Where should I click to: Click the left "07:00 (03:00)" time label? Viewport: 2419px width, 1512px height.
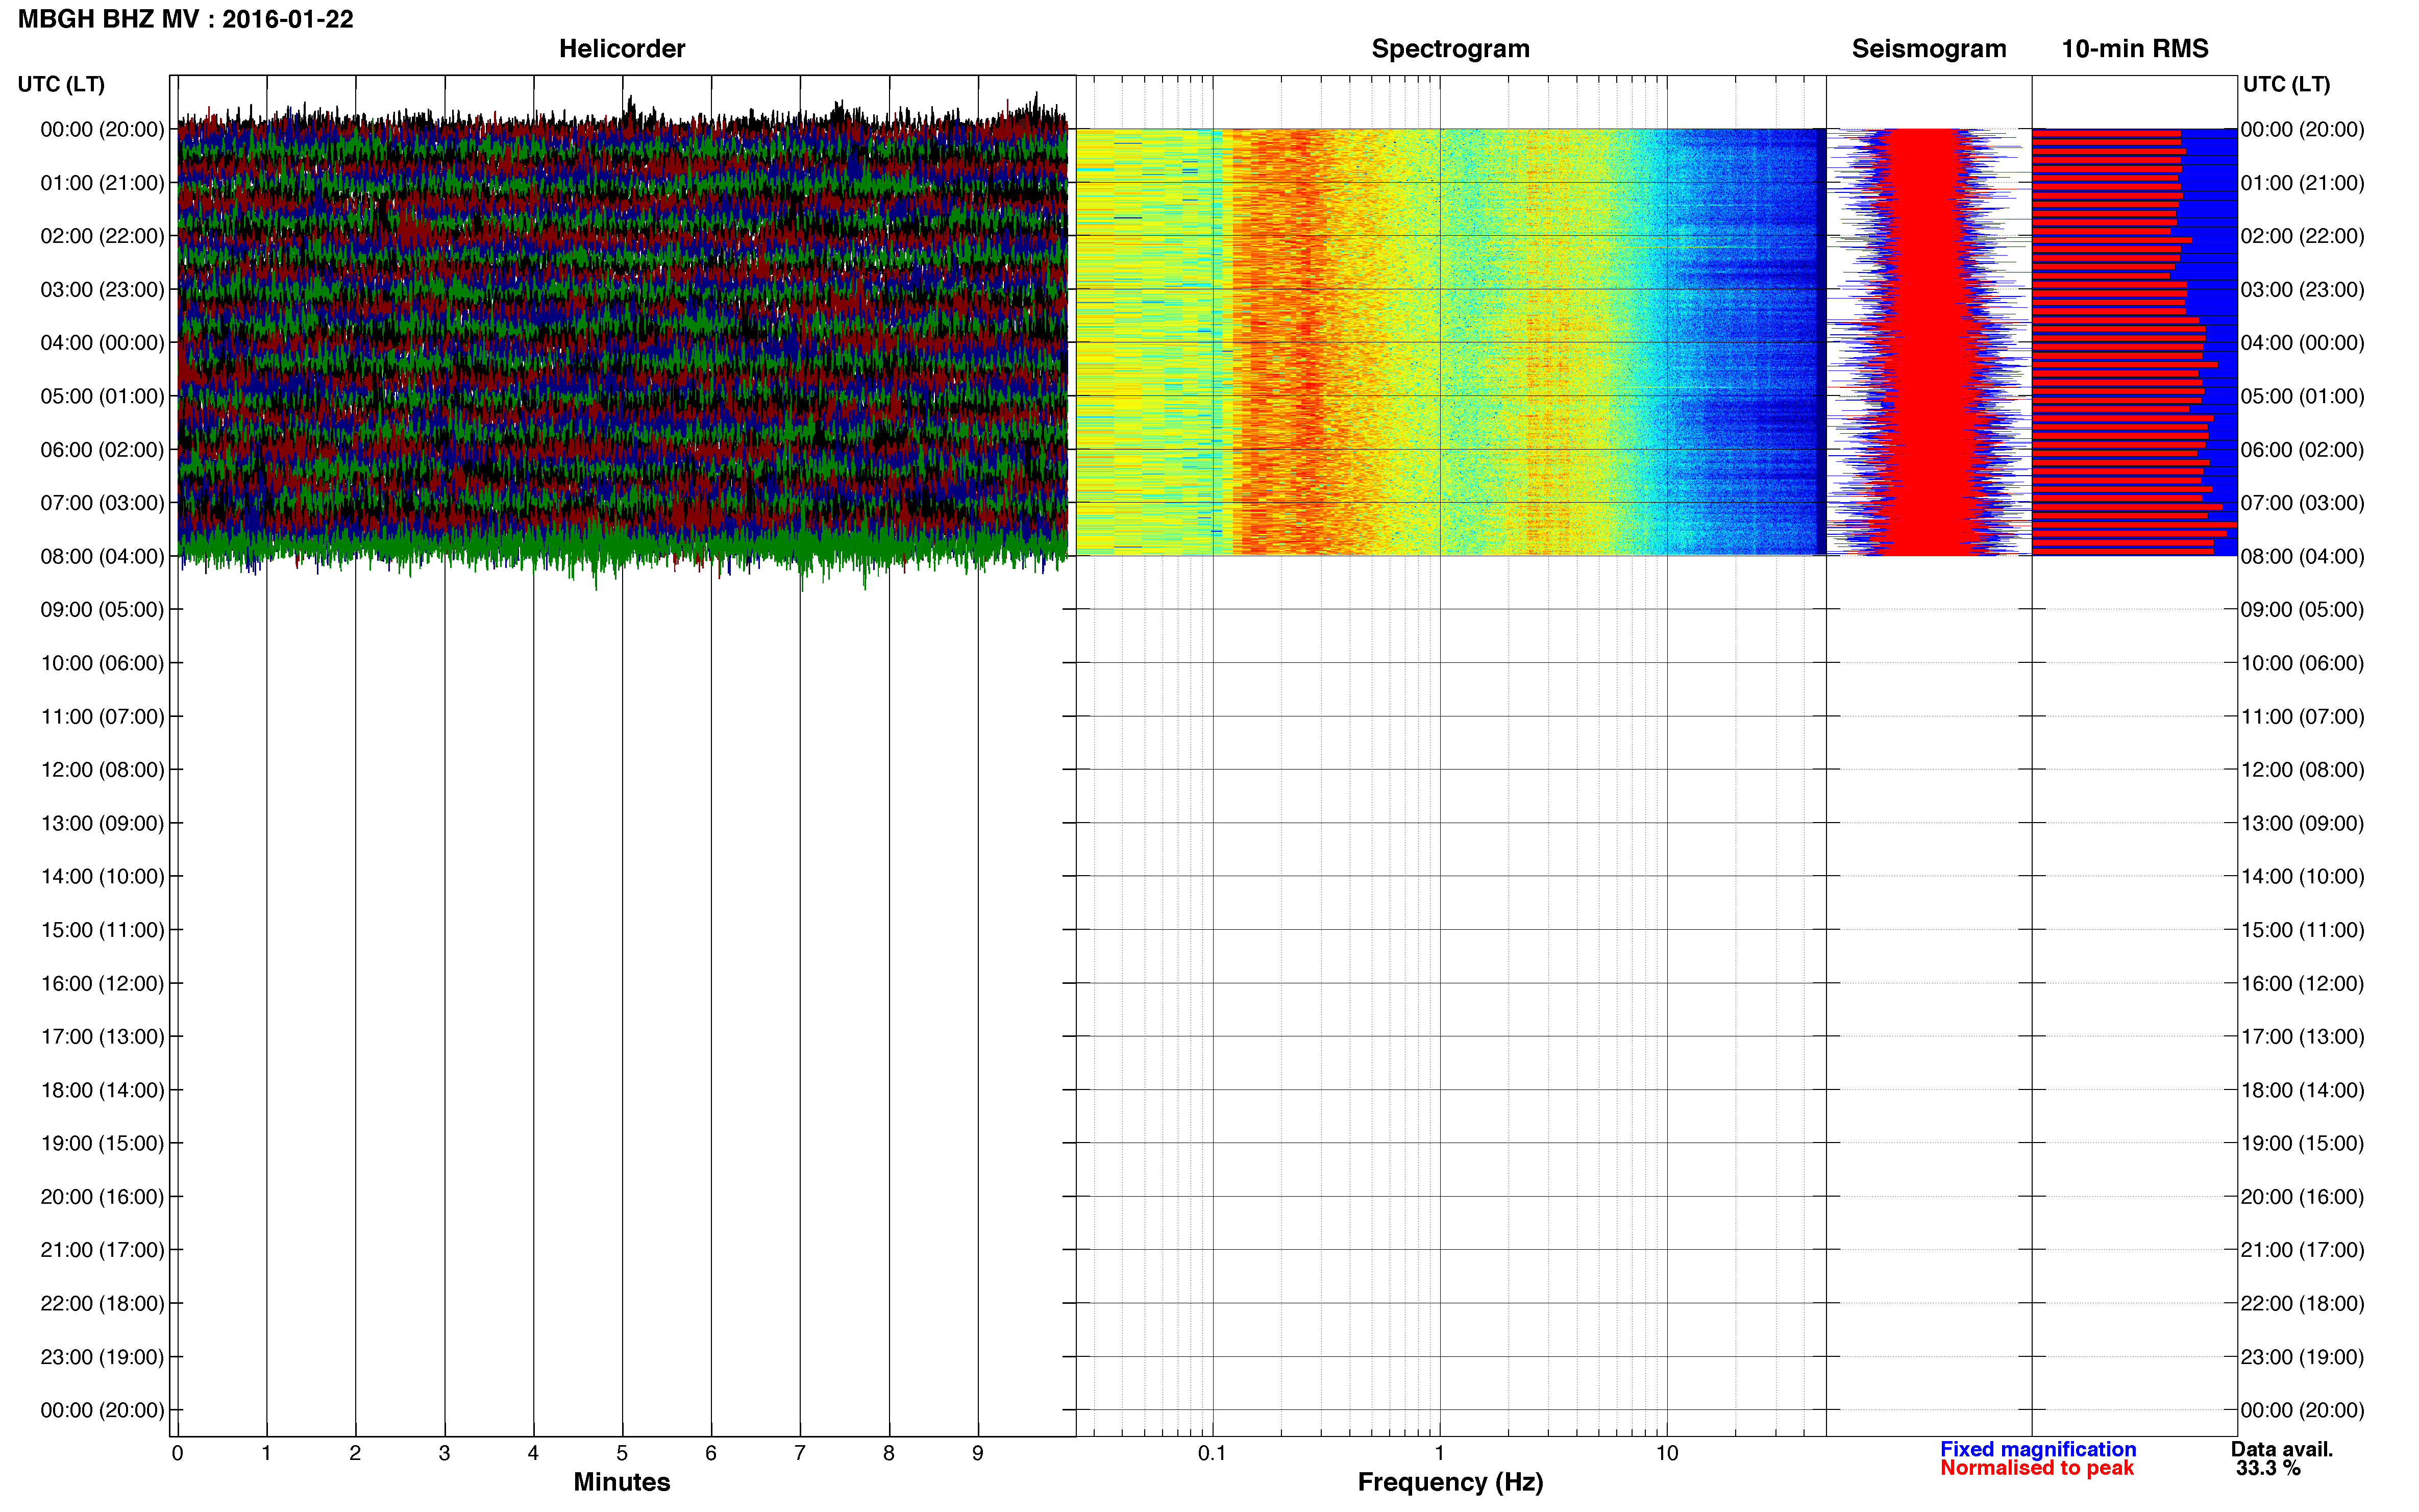coord(102,502)
